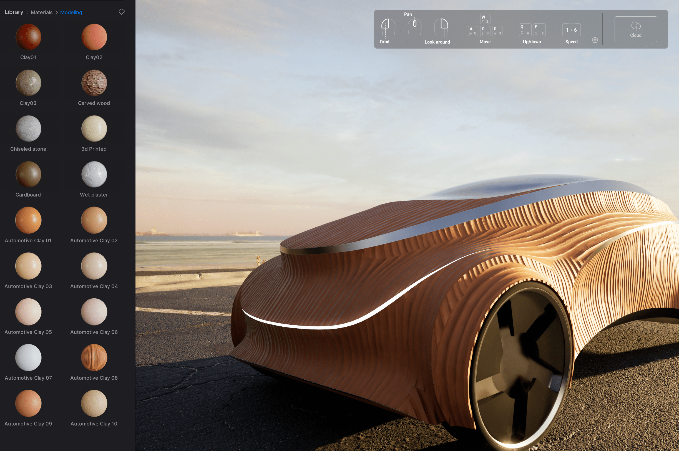Click the Q key up/down icon
This screenshot has width=679, height=451.
click(525, 30)
